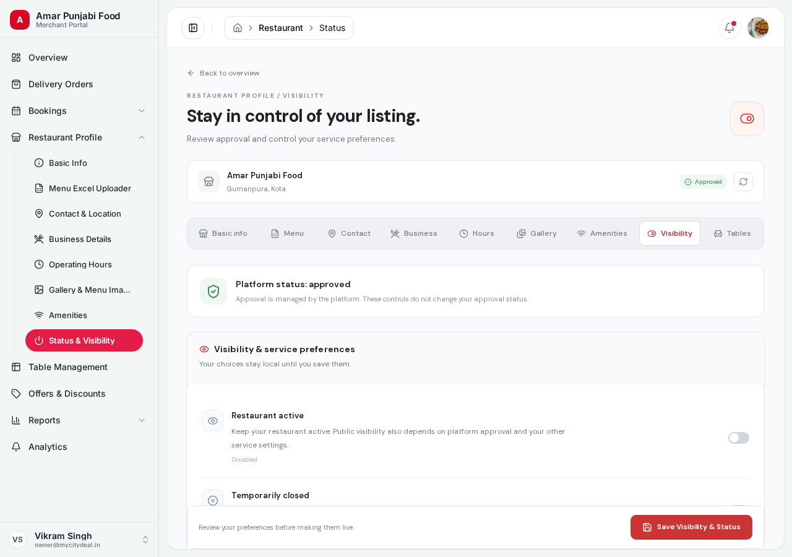The height and width of the screenshot is (557, 792).
Task: Open the user avatar menu
Action: tap(758, 28)
